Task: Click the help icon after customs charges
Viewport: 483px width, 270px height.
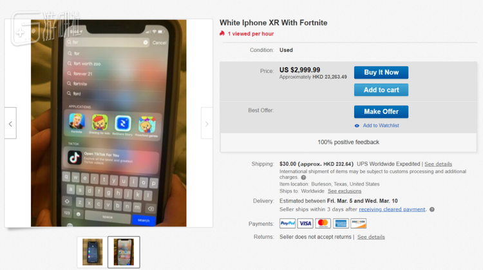Action: (x=303, y=177)
